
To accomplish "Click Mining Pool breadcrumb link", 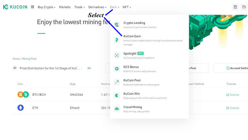I will click(x=29, y=59).
